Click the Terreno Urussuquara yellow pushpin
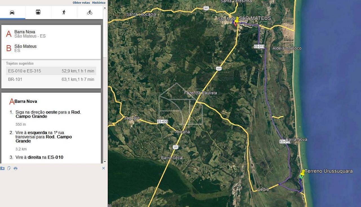This screenshot has height=207, width=361. click(303, 172)
